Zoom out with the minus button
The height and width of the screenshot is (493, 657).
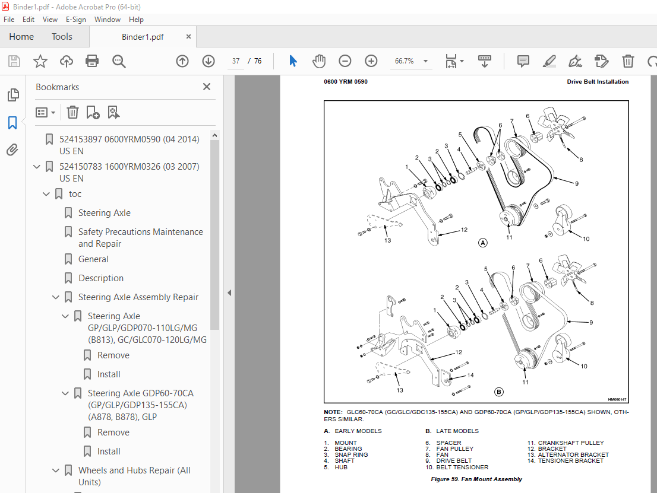(x=345, y=61)
